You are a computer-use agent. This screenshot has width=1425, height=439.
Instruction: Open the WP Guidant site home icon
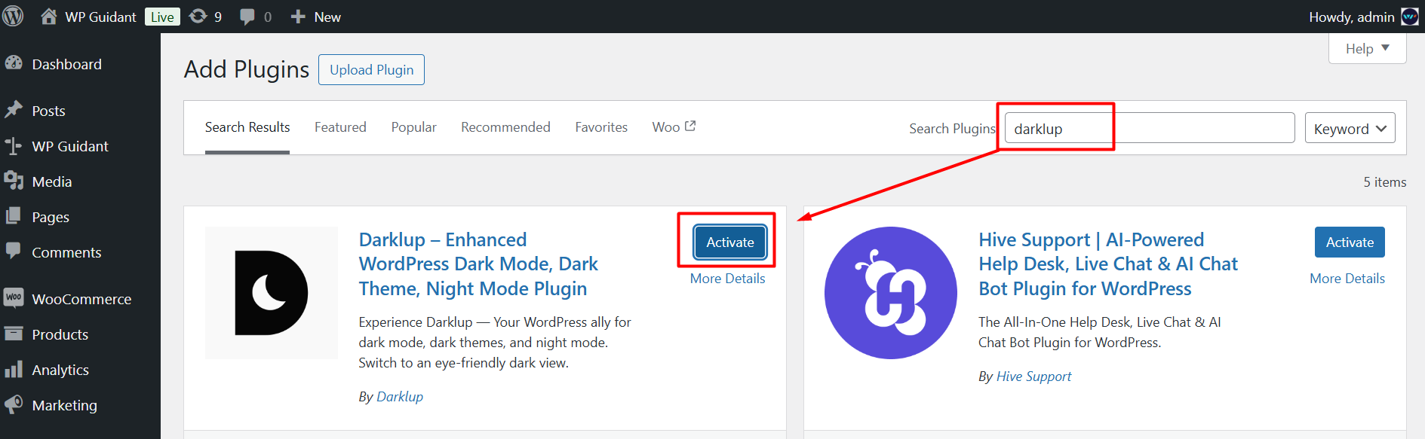pyautogui.click(x=48, y=16)
